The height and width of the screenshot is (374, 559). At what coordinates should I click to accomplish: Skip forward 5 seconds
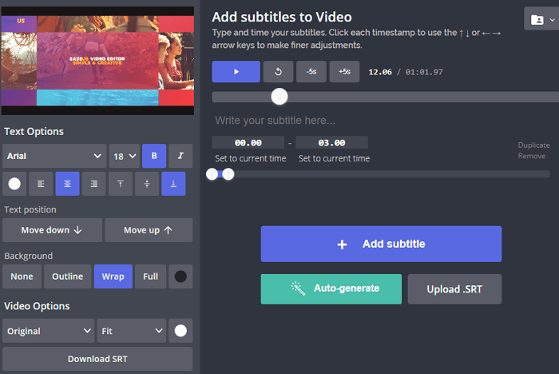point(344,72)
